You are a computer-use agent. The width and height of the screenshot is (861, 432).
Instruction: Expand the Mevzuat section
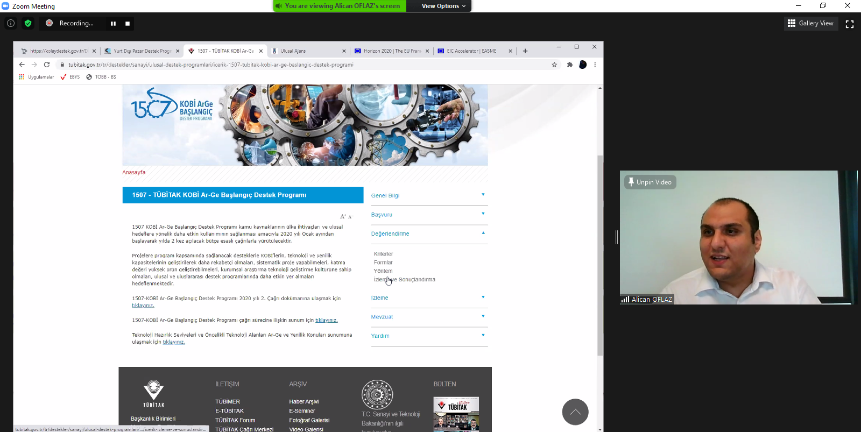point(429,317)
